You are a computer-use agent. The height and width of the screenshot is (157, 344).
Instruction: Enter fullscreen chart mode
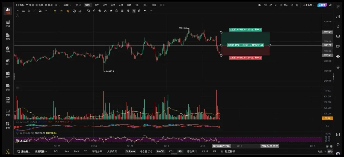coord(297,5)
